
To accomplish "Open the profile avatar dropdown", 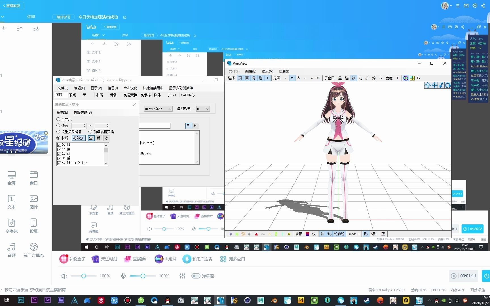I will (x=446, y=6).
